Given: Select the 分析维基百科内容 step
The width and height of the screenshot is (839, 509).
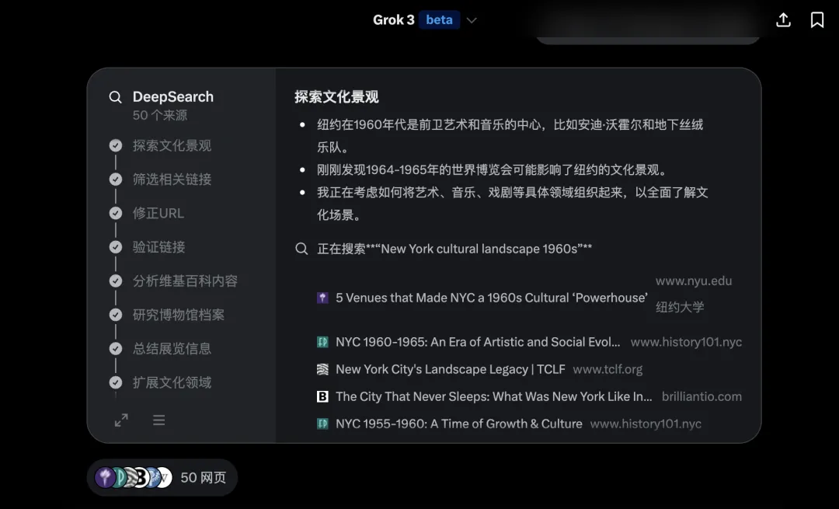Looking at the screenshot, I should [x=185, y=281].
